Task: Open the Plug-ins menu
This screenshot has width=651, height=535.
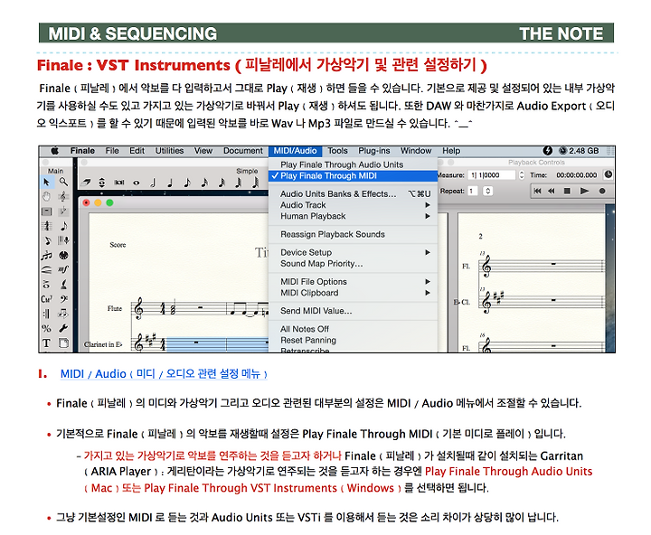Action: (374, 151)
